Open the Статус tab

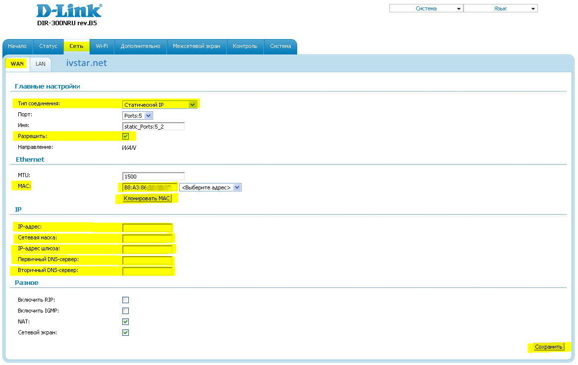coord(48,46)
